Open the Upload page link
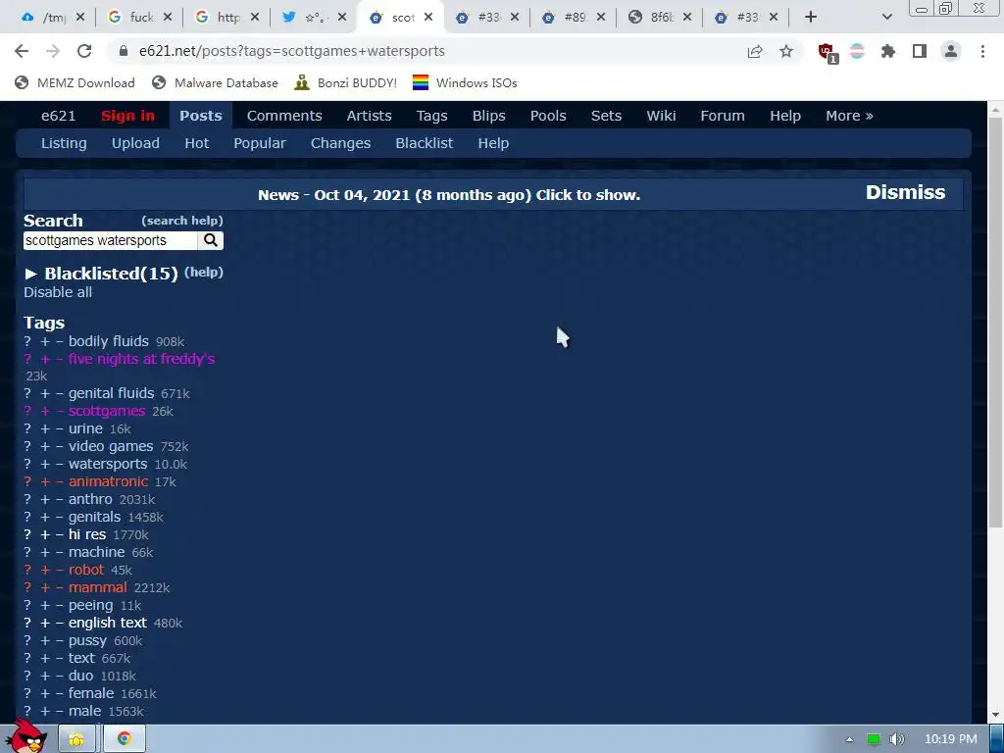The image size is (1004, 753). [x=135, y=143]
